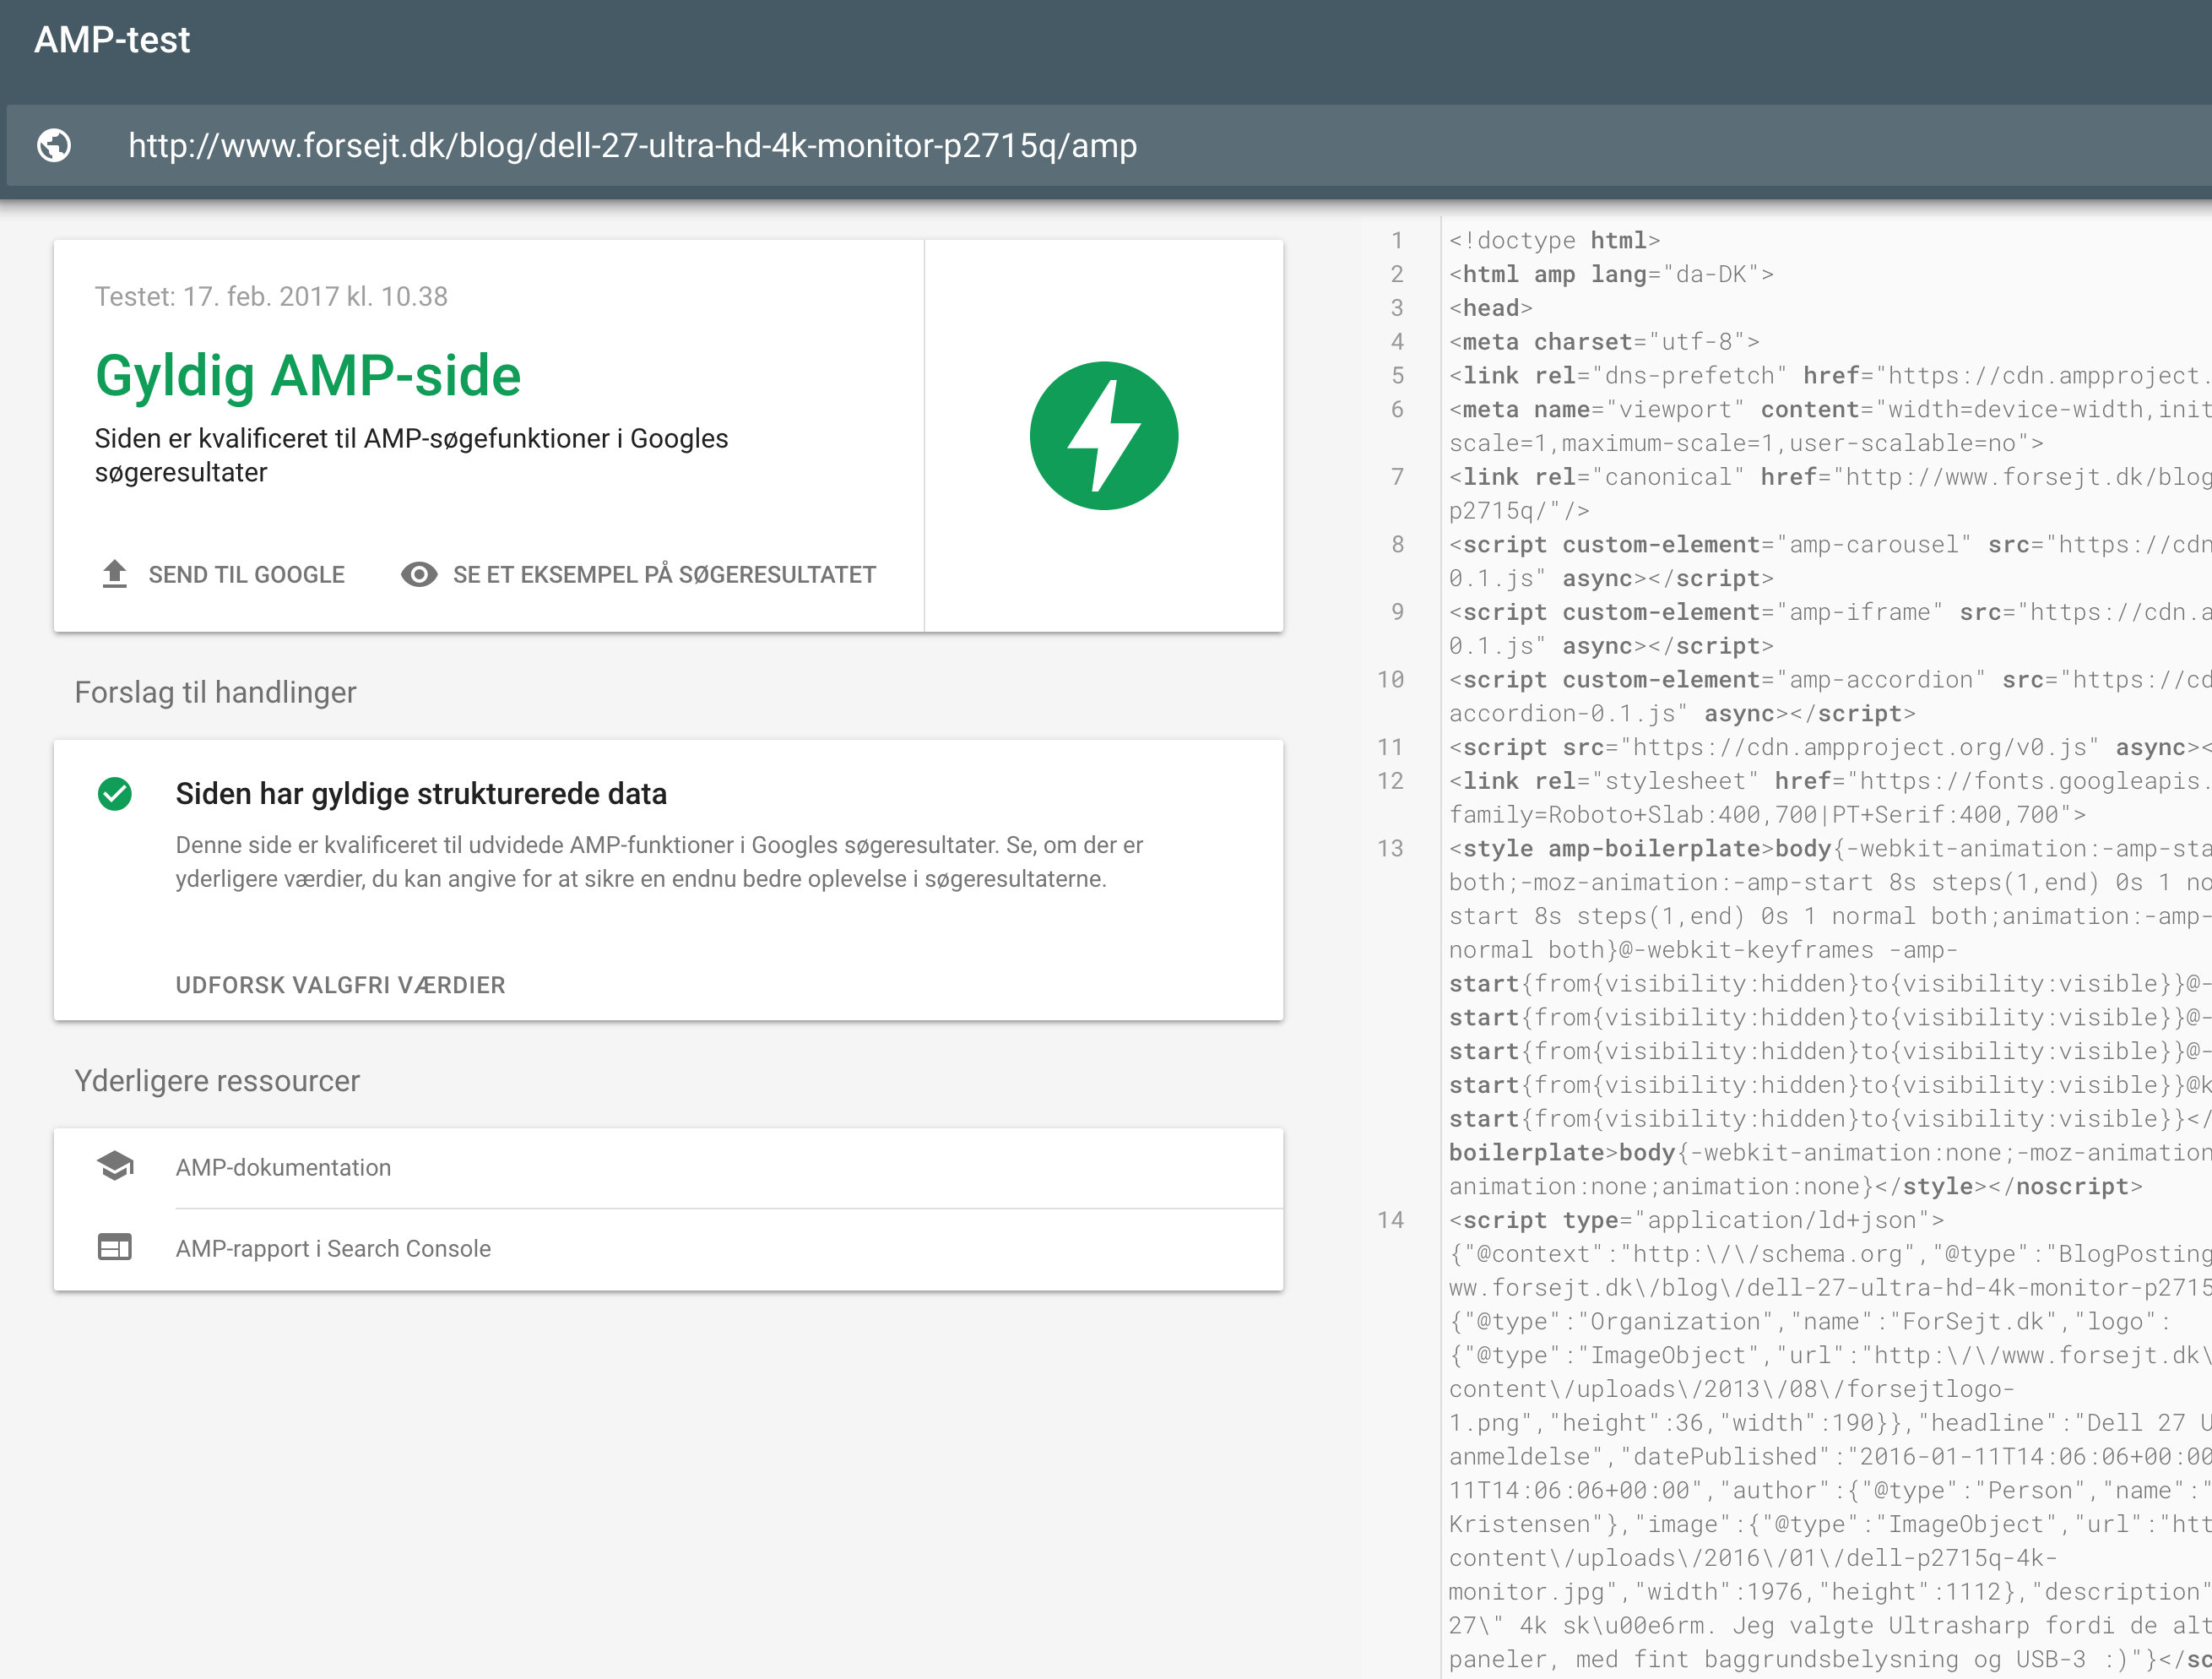Screen dimensions: 2212x1679
Task: Click the 'Forslag til handlinger' section label
Action: (215, 693)
